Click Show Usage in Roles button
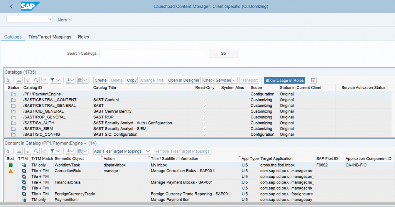 (284, 80)
